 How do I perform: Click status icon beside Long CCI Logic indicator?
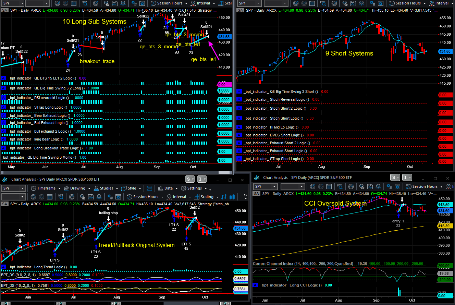coord(255,285)
